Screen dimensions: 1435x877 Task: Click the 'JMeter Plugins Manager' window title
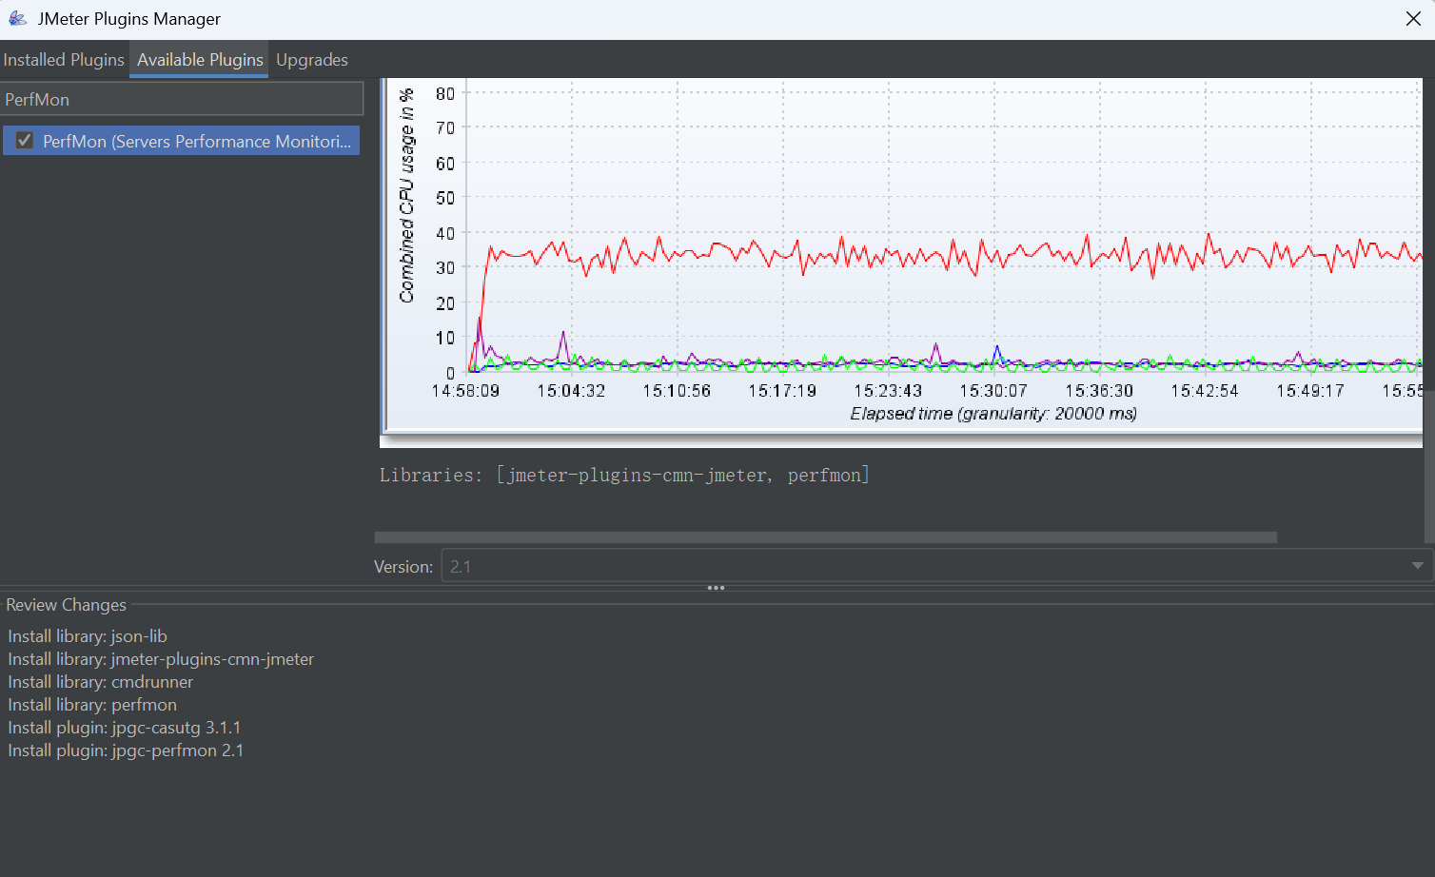(x=129, y=19)
